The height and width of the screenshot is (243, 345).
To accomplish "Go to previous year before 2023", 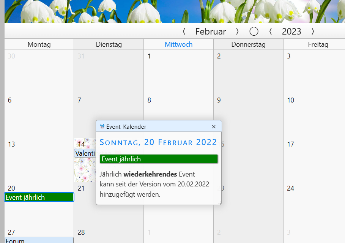I will (x=270, y=32).
